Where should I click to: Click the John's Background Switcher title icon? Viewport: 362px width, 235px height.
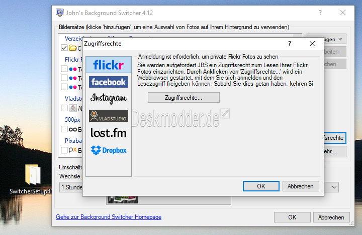(60, 13)
